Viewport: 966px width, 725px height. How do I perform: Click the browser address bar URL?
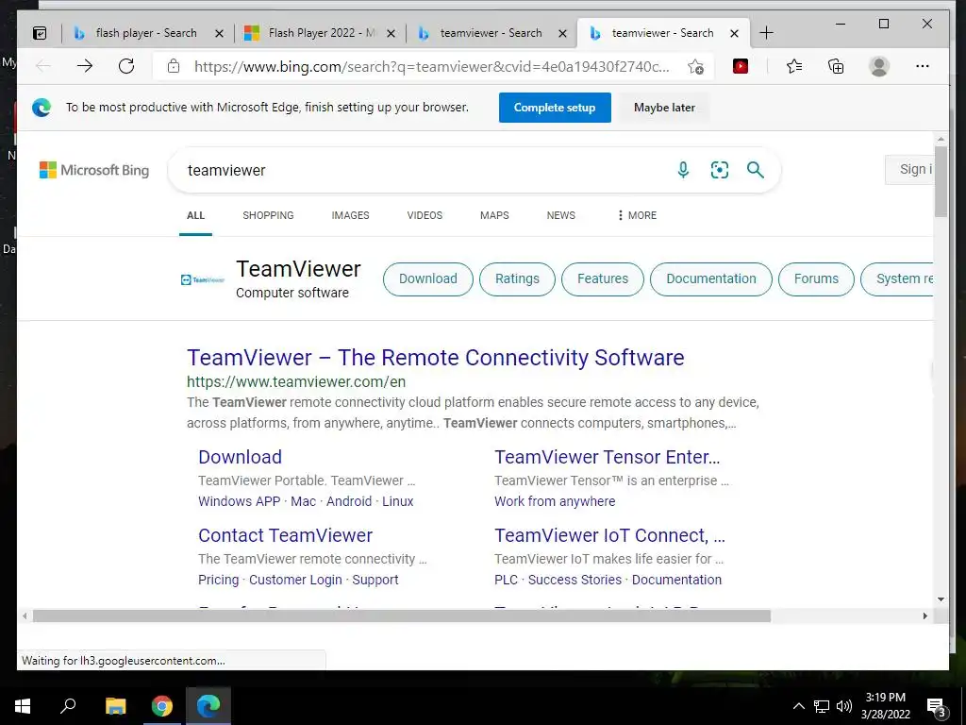(x=431, y=67)
